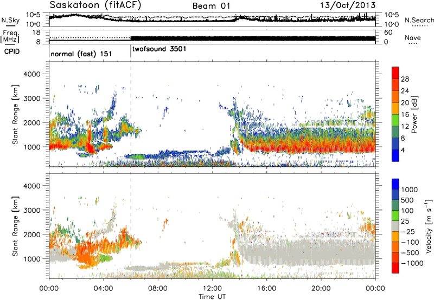This screenshot has width=434, height=300.
Task: Click the noise sky trace plot
Action: coord(212,18)
